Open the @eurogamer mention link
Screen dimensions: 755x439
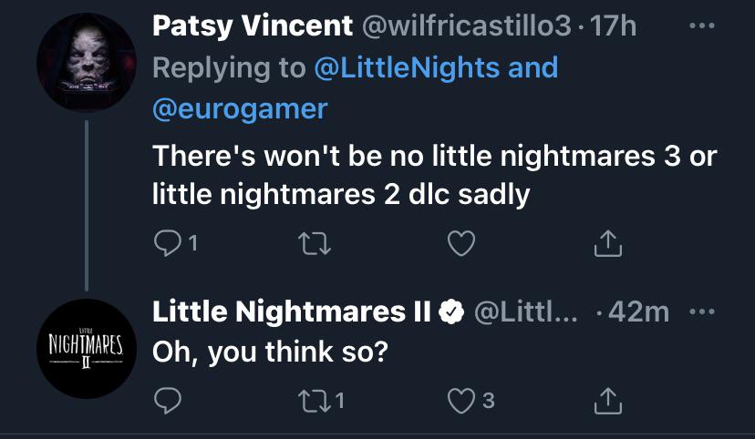[241, 108]
